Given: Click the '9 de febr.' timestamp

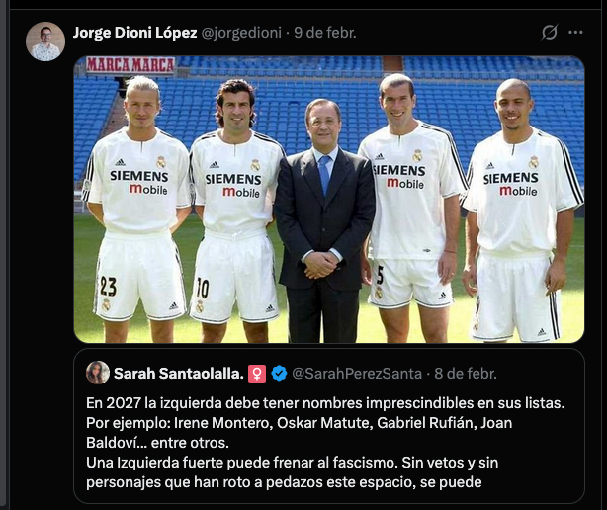Looking at the screenshot, I should click(325, 33).
